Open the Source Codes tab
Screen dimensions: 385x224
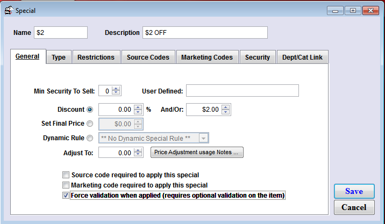[148, 57]
